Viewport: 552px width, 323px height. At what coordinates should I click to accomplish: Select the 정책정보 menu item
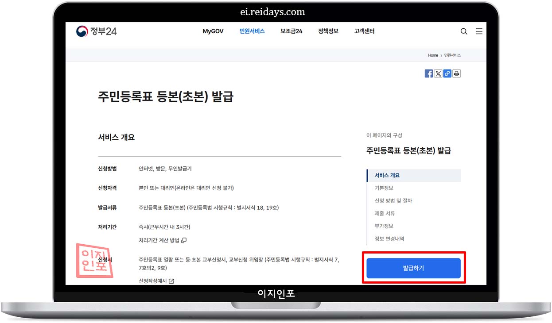[328, 31]
